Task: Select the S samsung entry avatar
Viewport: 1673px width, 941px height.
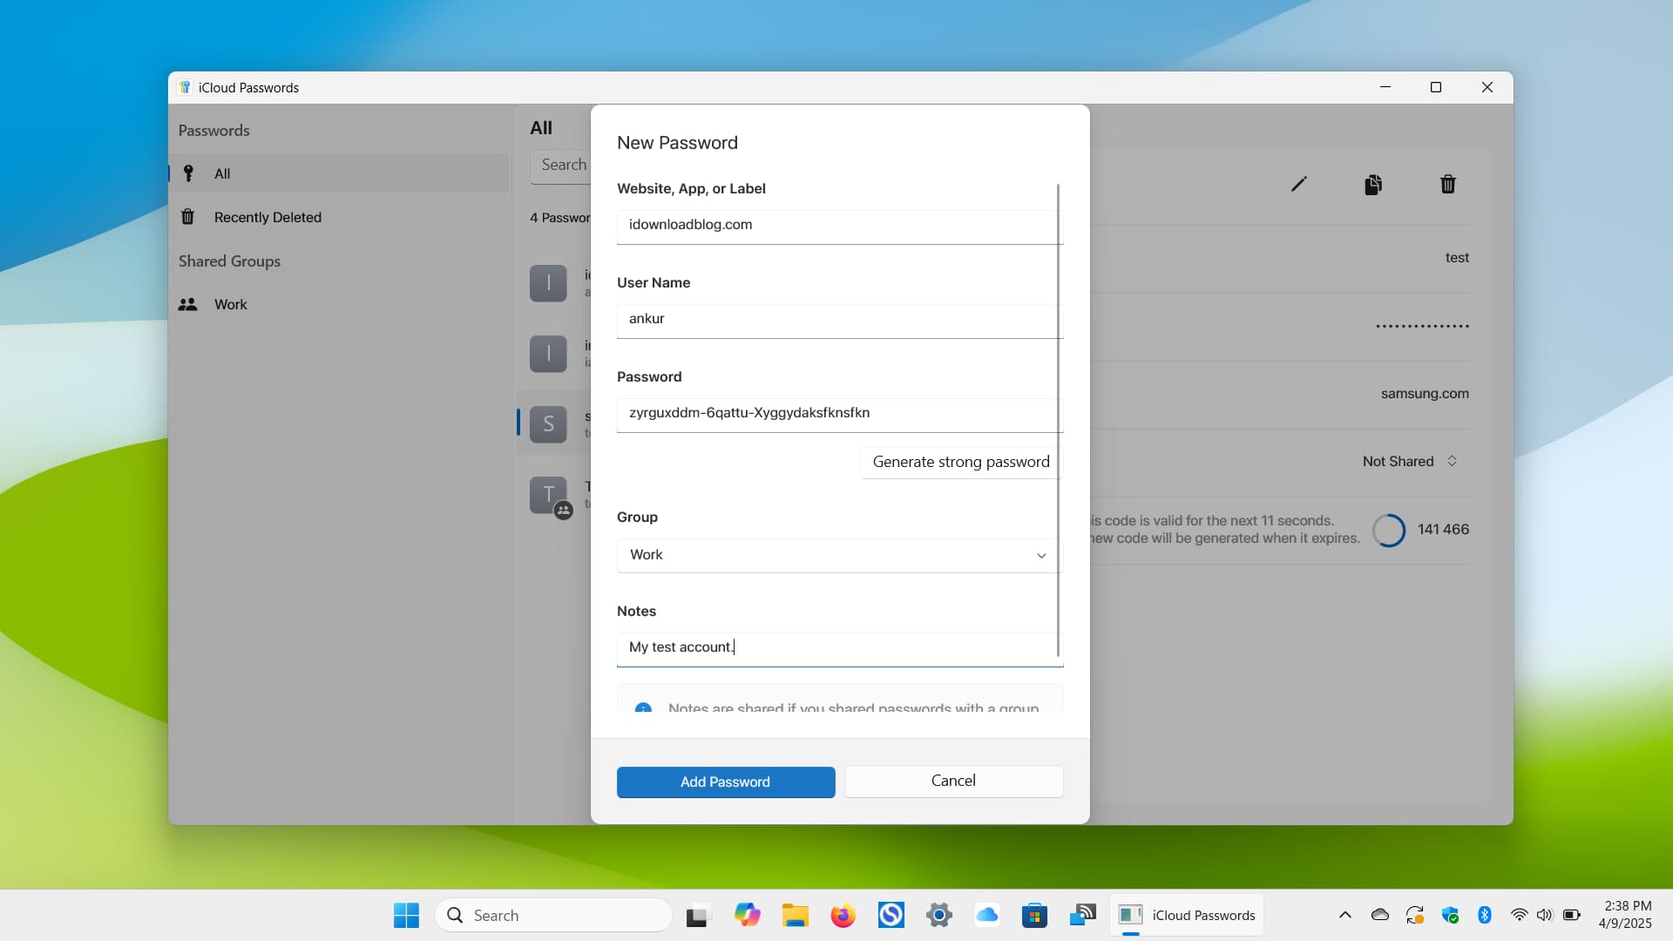Action: pyautogui.click(x=548, y=423)
